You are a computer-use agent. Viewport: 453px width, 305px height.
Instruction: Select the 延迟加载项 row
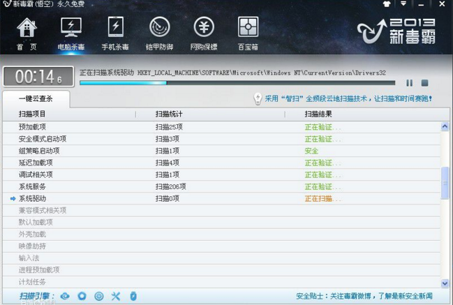[x=221, y=163]
